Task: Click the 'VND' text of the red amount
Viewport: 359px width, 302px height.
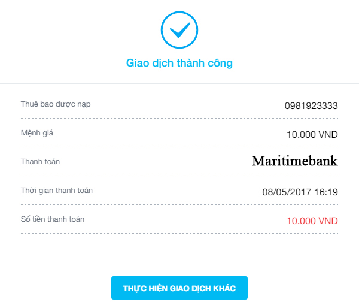Action: [x=328, y=221]
